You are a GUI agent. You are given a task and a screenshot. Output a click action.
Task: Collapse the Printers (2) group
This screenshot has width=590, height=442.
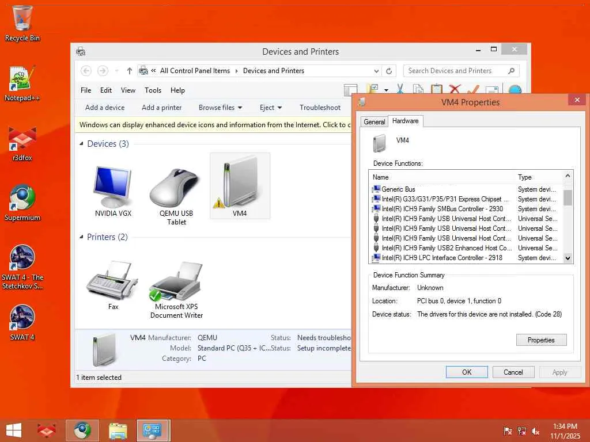[x=82, y=237]
